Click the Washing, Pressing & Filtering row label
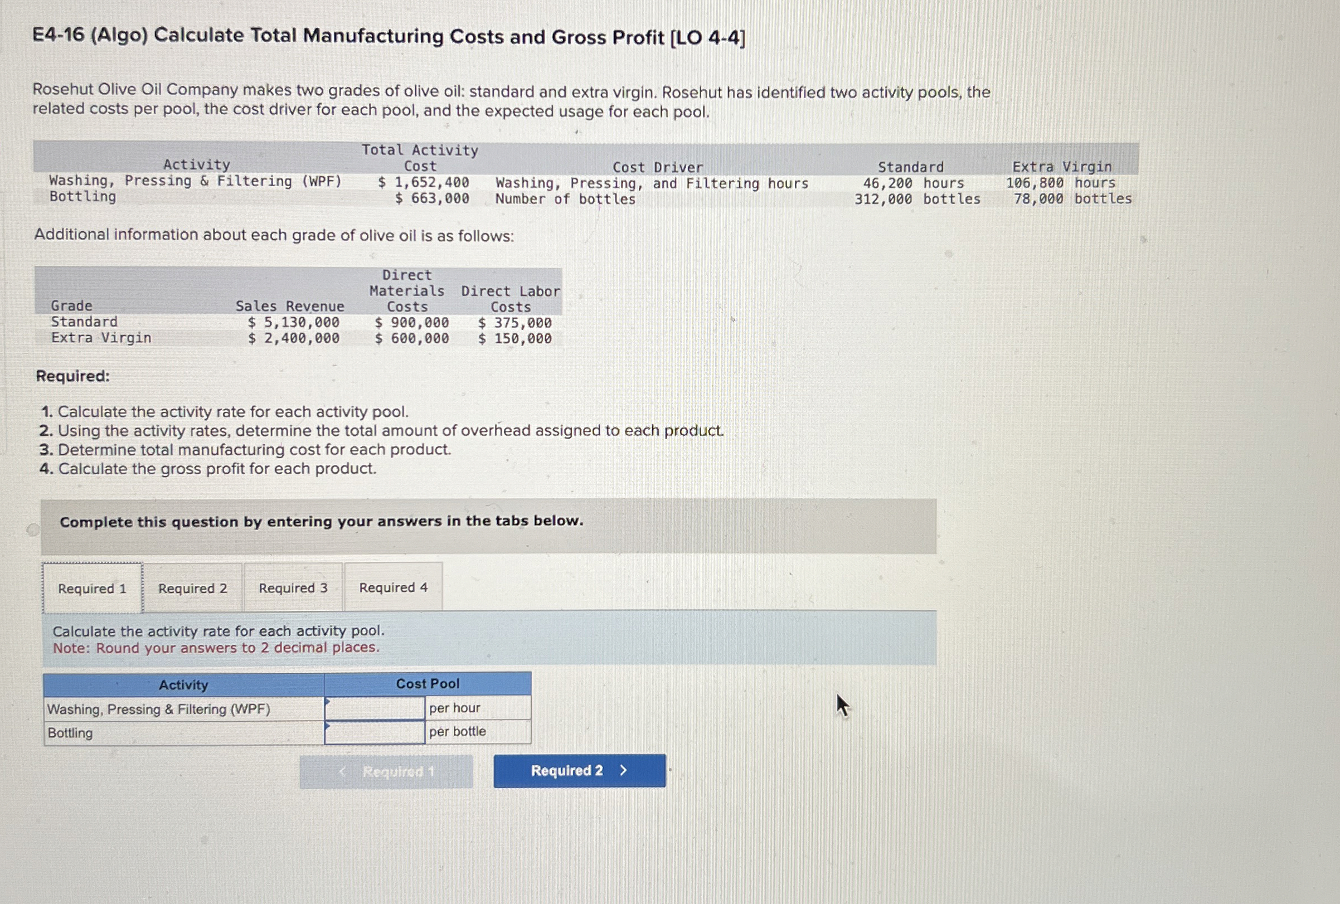The height and width of the screenshot is (904, 1340). pos(158,709)
